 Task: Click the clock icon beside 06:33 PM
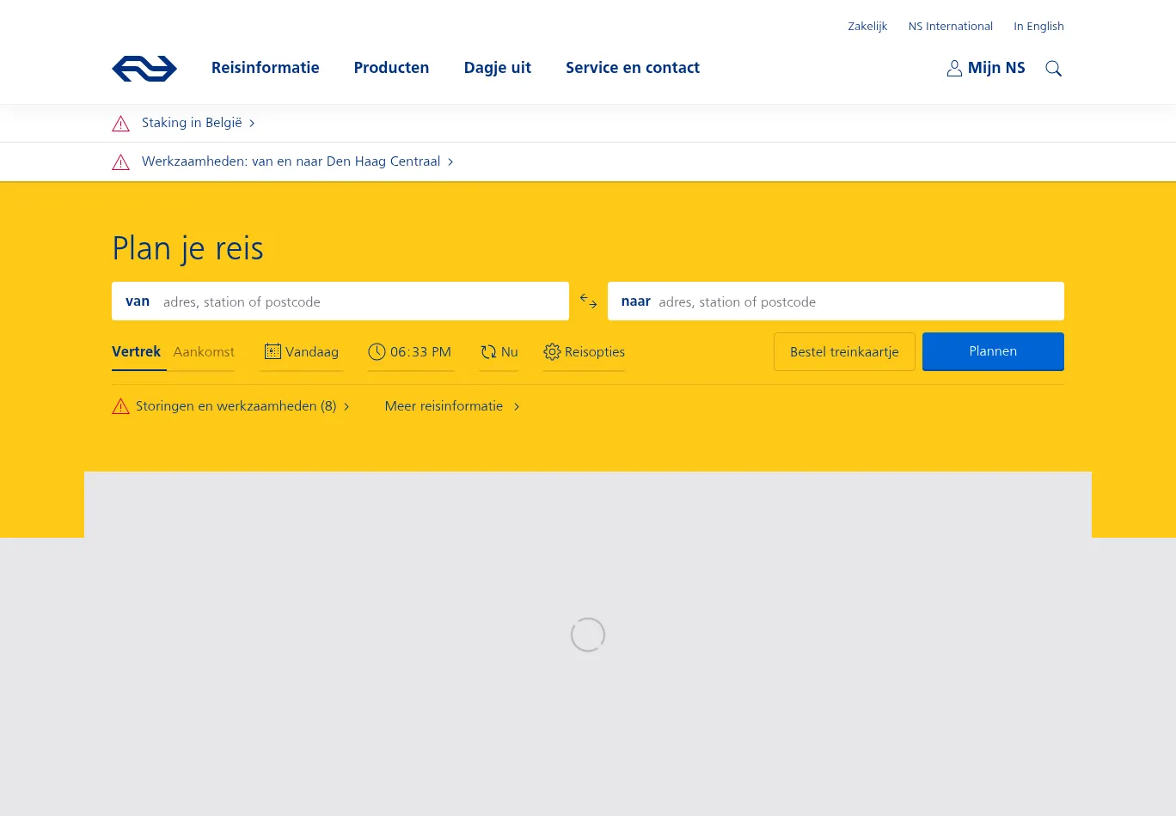click(x=377, y=351)
